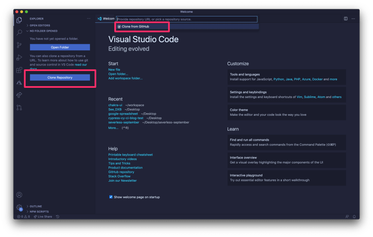
Task: Open the Search view in activity bar
Action: 19,32
